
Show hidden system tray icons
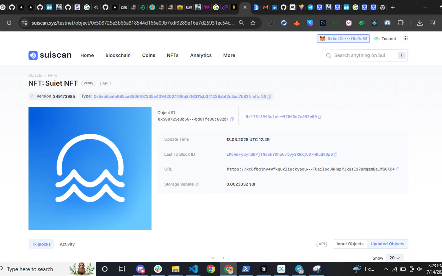click(386, 269)
